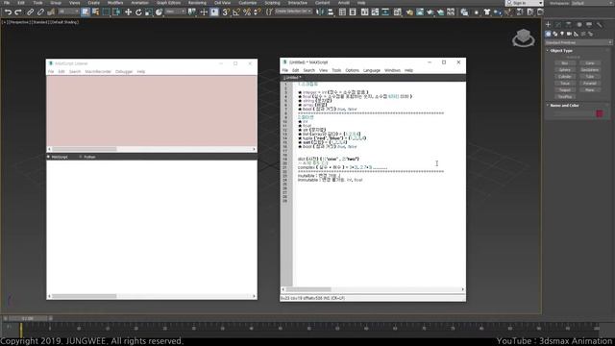Open Language menu in MAXScript editor

(x=372, y=70)
